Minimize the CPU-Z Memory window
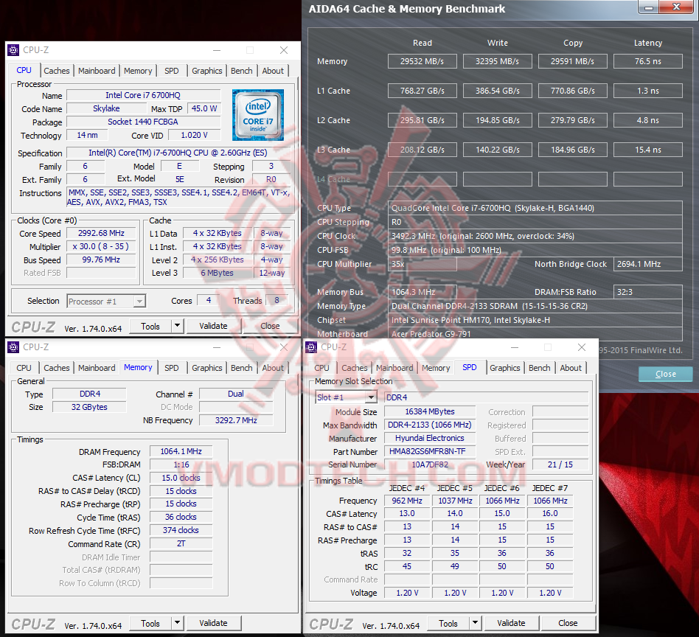 pyautogui.click(x=217, y=347)
